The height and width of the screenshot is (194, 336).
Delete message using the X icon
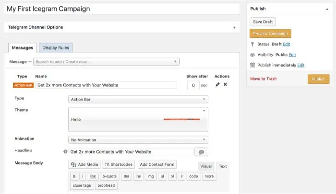pyautogui.click(x=225, y=85)
